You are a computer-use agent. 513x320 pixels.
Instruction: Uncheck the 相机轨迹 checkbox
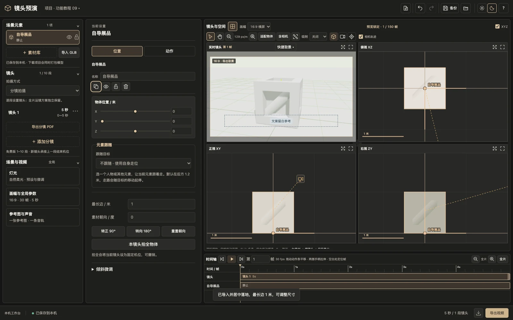point(361,36)
